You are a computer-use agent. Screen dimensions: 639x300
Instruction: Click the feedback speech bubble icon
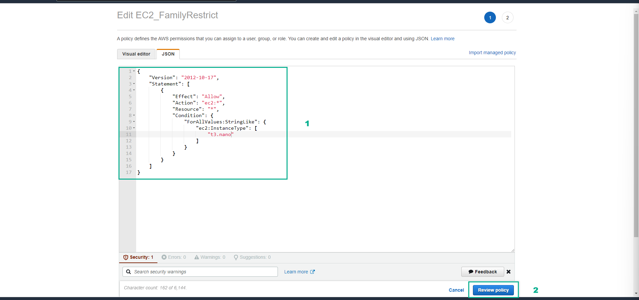[x=471, y=272]
